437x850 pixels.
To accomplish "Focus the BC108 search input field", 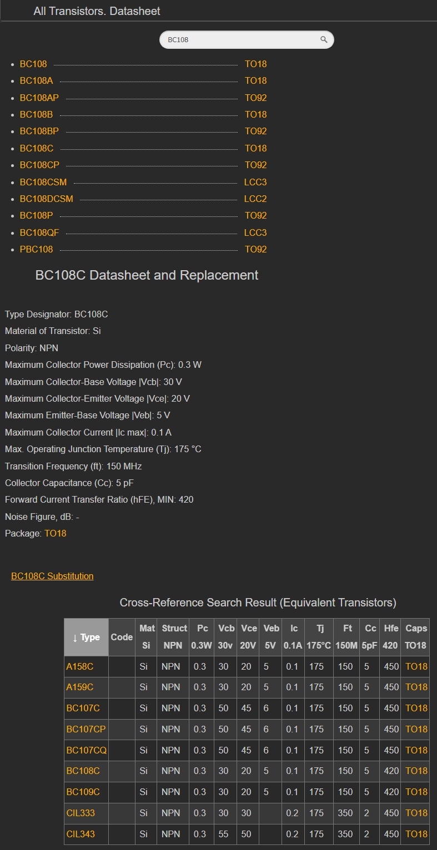I will pyautogui.click(x=247, y=40).
